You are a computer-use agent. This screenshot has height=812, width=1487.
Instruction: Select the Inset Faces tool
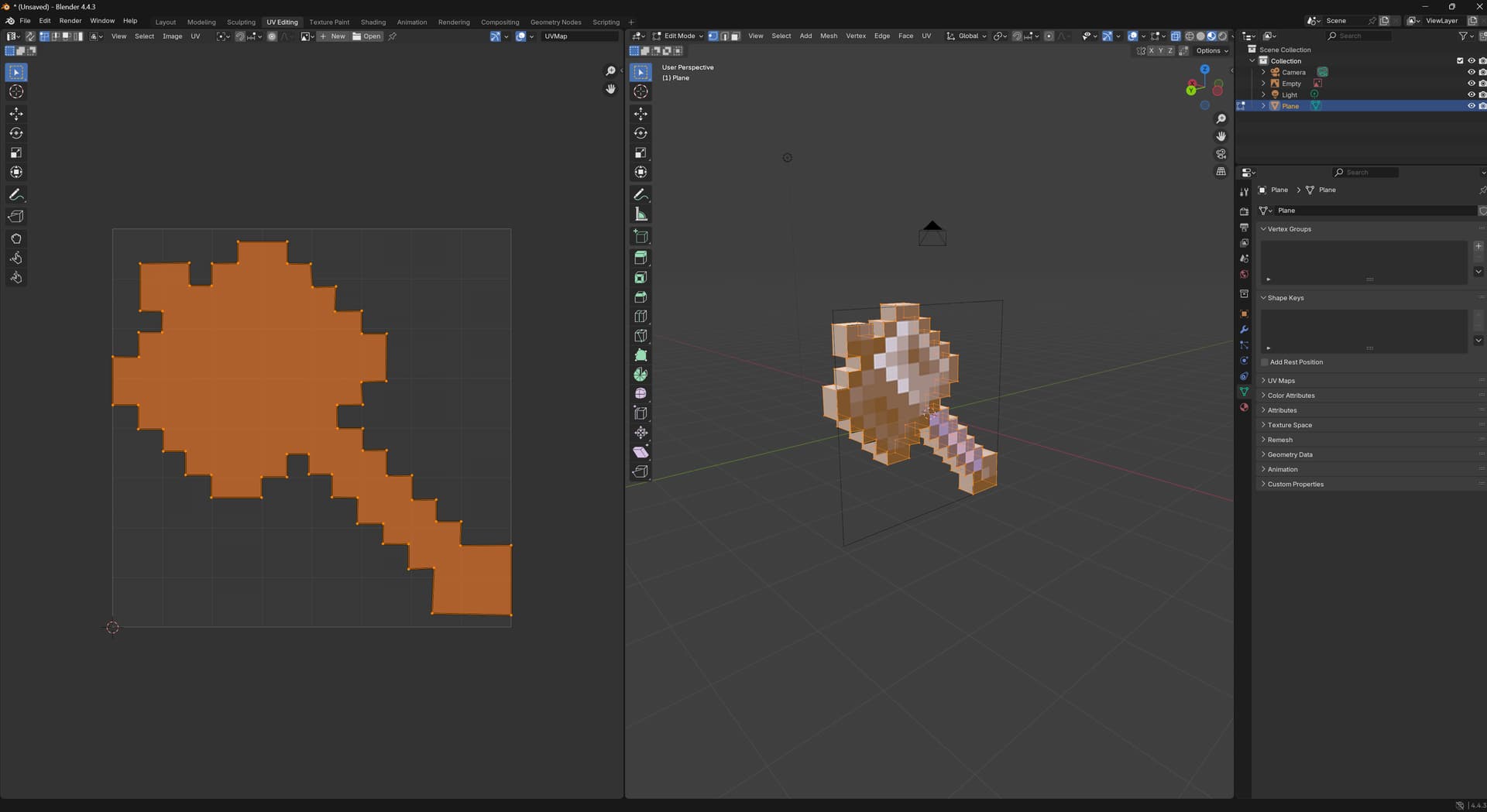640,277
